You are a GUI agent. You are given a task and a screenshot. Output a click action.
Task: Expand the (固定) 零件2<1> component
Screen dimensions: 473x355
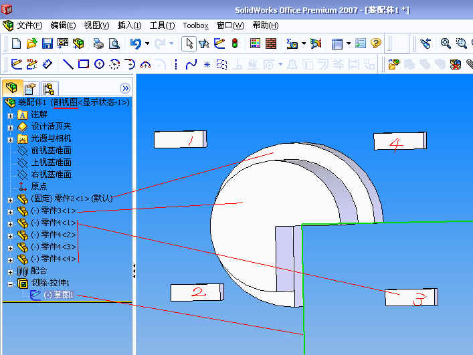10,200
